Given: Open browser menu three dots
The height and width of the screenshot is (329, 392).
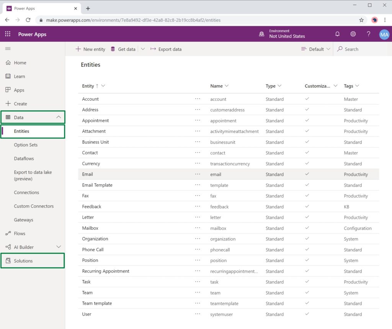Looking at the screenshot, I should coord(385,20).
